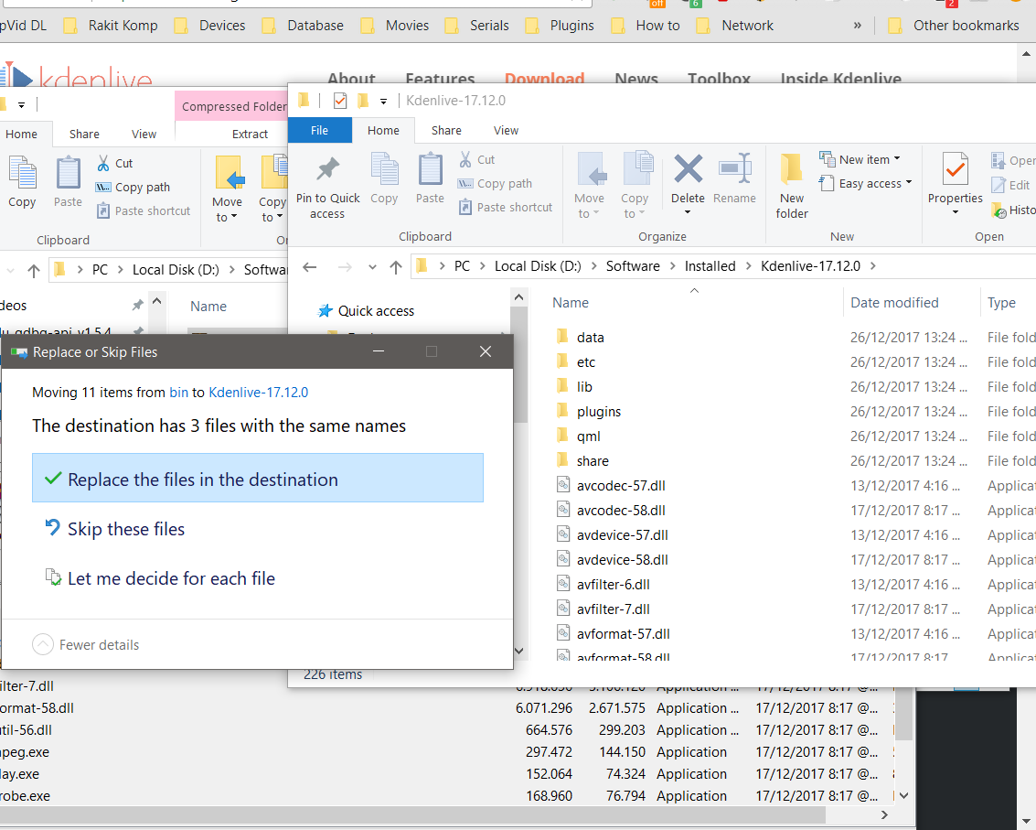This screenshot has height=830, width=1036.
Task: Click the Rename icon
Action: point(735,168)
